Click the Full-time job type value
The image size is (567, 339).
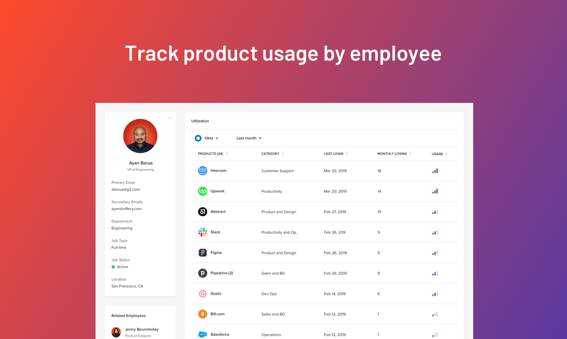click(119, 248)
